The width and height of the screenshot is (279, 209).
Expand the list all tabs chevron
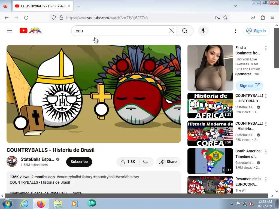(x=235, y=6)
